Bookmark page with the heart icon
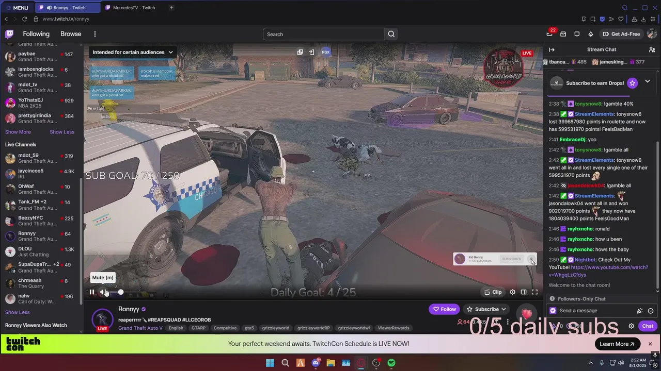Screen dimensions: 661x371 click(x=621, y=19)
